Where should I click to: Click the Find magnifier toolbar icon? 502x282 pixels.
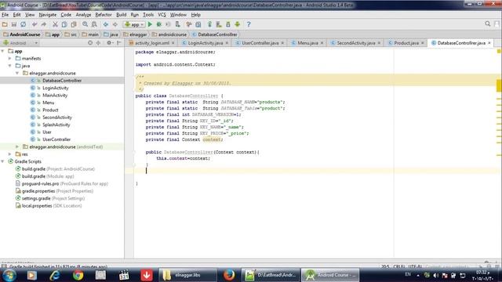85,24
